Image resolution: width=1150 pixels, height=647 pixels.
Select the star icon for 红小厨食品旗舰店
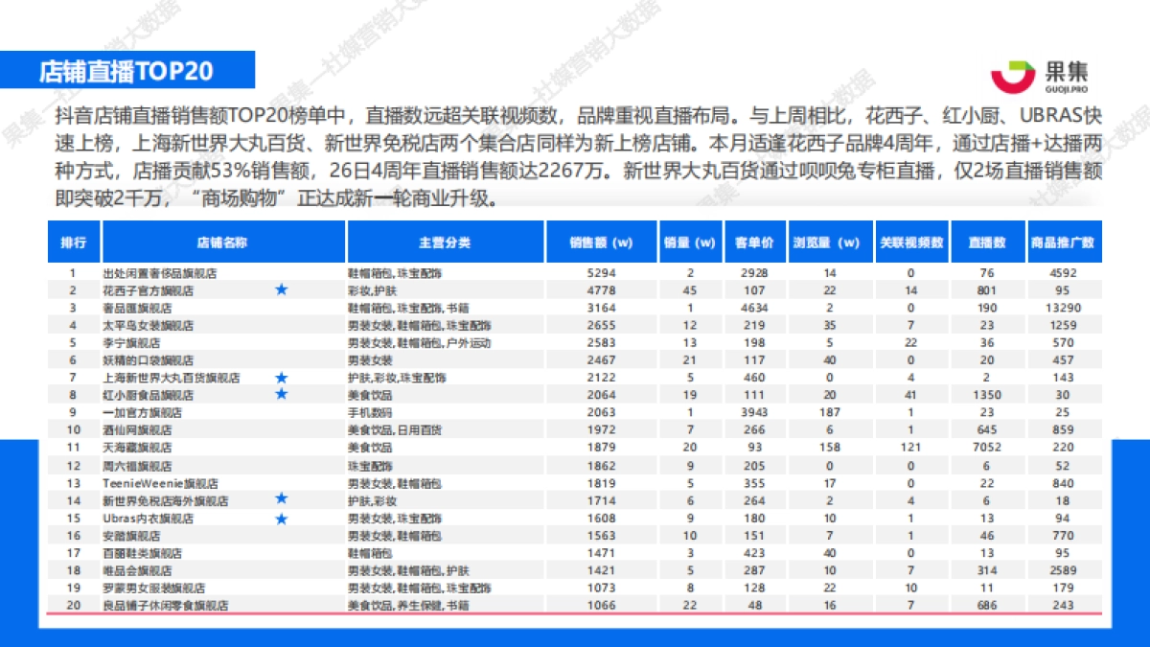[282, 394]
